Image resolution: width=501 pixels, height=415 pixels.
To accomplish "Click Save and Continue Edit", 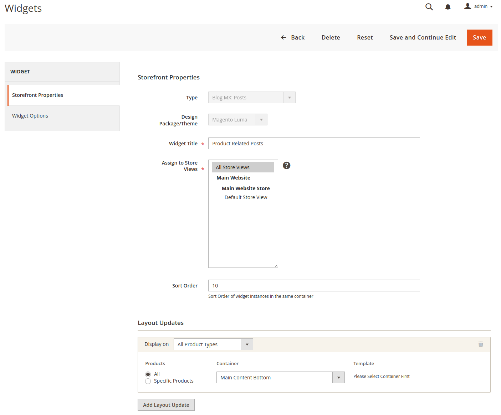I will [x=423, y=37].
